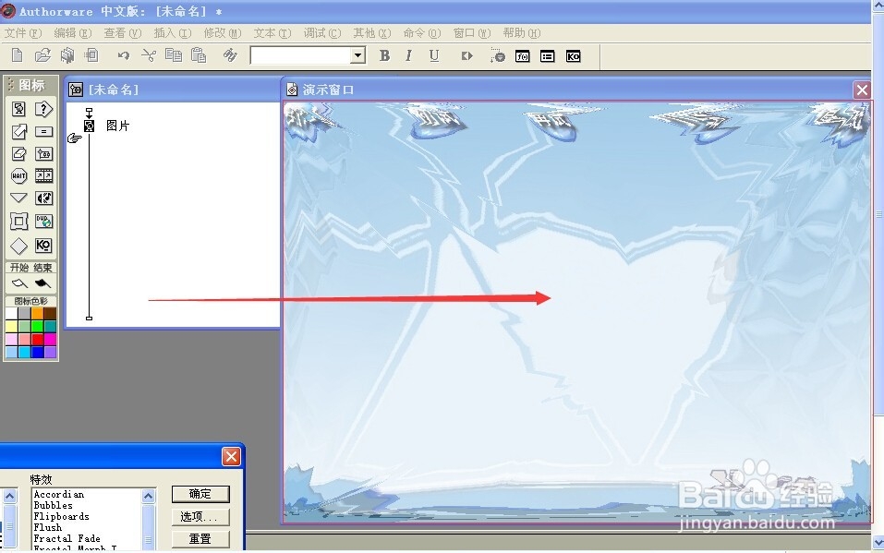
Task: Close the transition effects dialog
Action: click(231, 456)
